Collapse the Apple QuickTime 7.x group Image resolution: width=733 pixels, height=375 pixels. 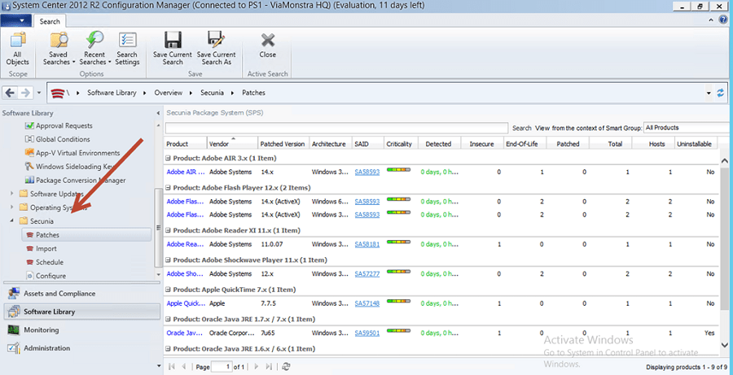click(x=169, y=290)
